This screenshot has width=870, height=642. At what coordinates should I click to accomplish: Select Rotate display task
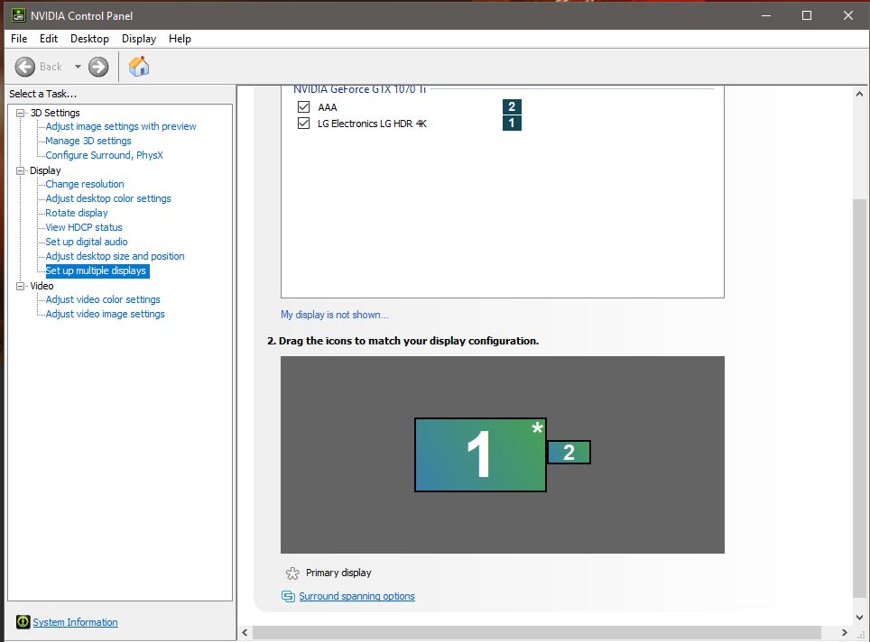pos(77,213)
